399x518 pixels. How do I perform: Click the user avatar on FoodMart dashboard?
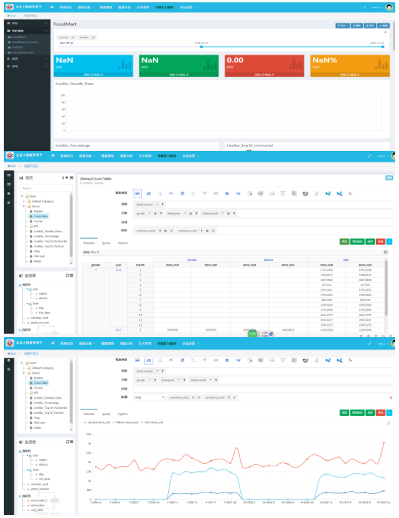pos(389,7)
